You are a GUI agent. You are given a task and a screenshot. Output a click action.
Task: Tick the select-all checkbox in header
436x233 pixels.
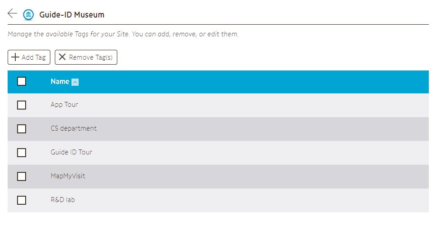[22, 81]
